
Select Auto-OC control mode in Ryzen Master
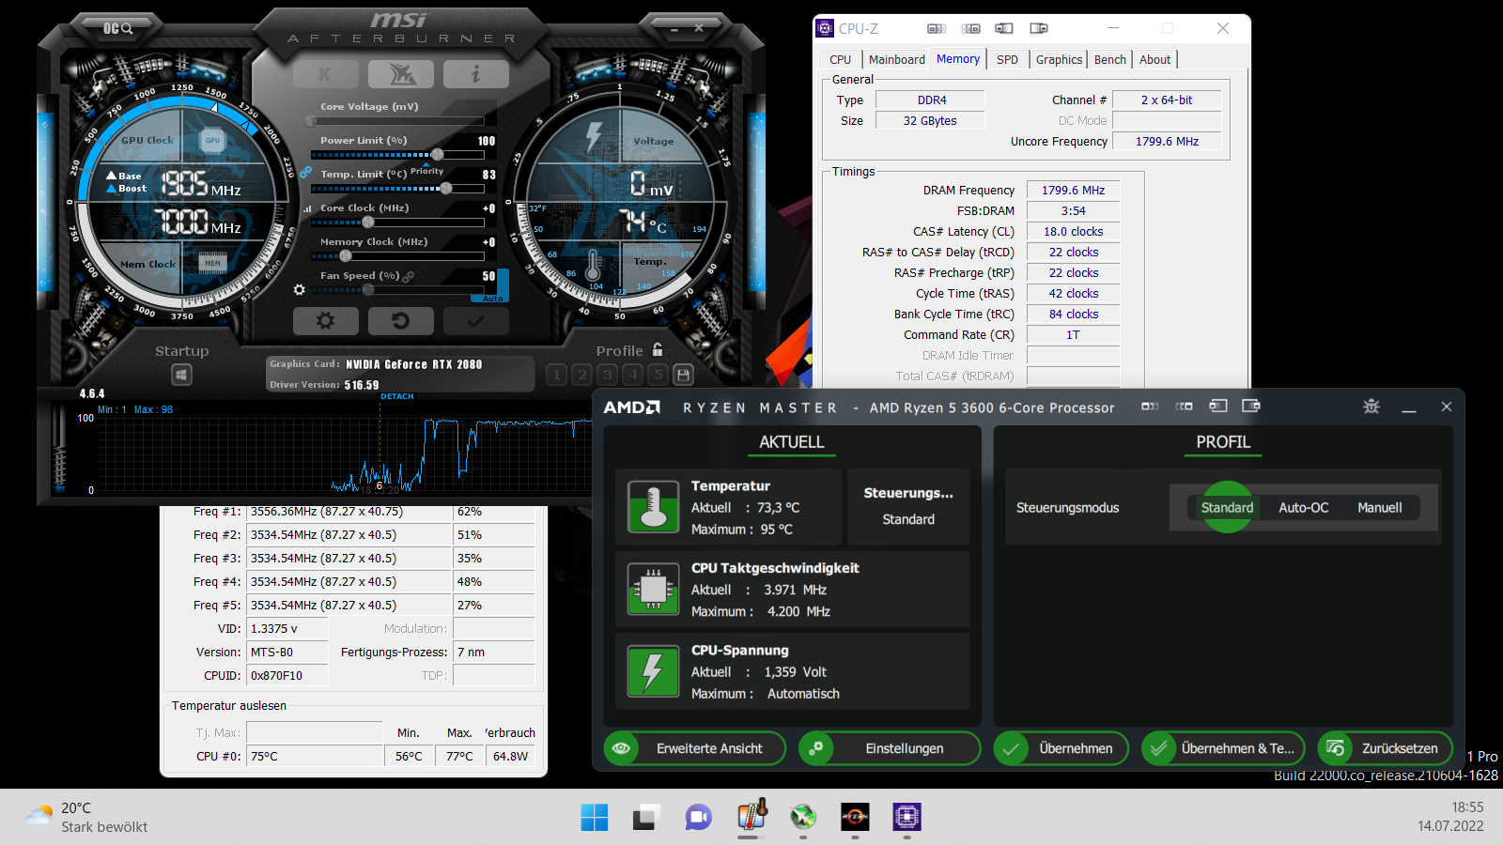[1304, 507]
